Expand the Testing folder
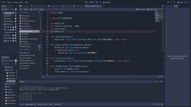191x107 pixels. coord(5,89)
